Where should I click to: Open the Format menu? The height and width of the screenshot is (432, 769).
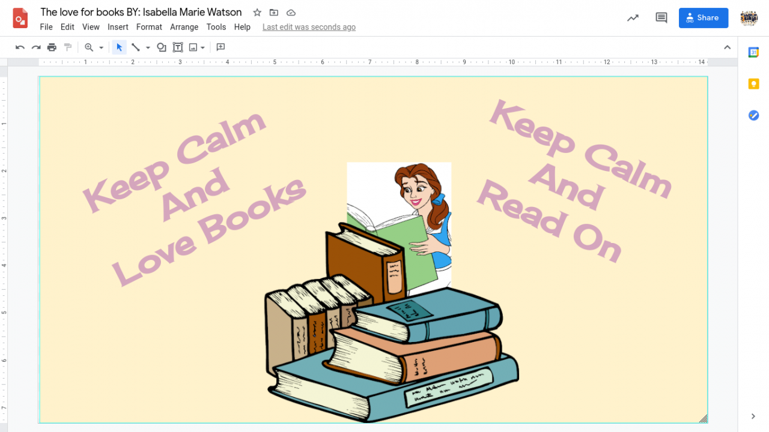[x=149, y=27]
